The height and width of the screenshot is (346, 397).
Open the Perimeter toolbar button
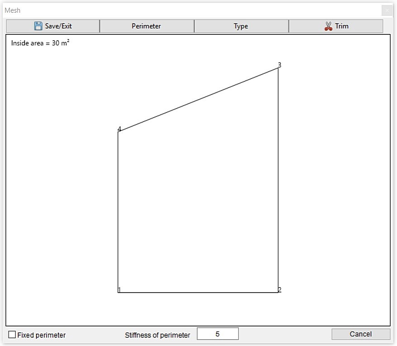coord(146,26)
